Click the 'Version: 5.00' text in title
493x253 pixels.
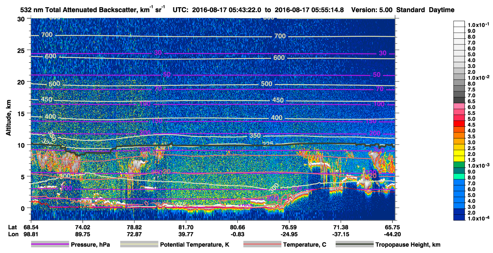(x=372, y=10)
